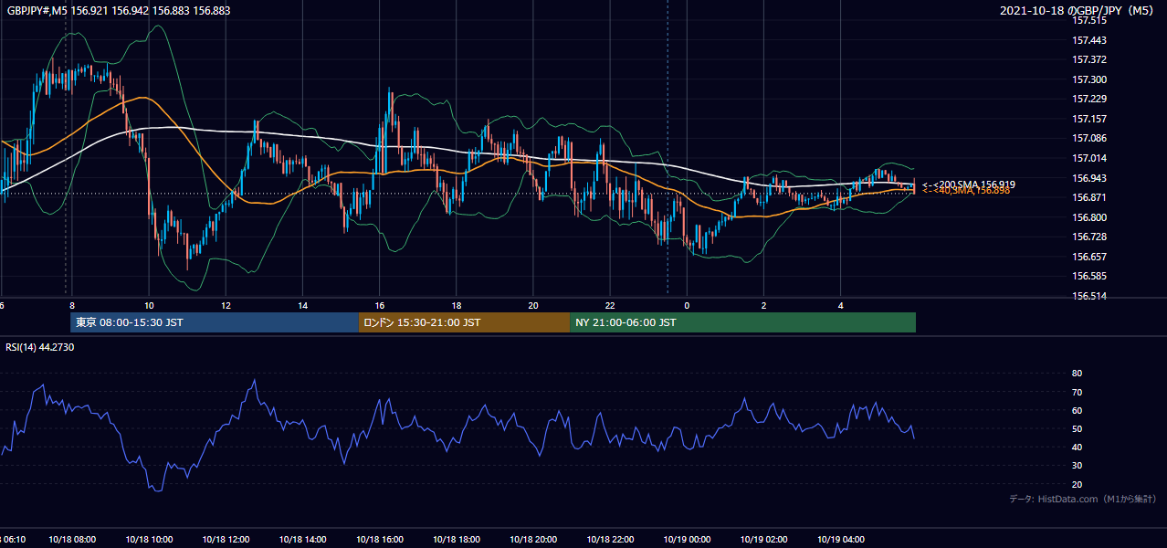Click price axis value 157.086
Screen dimensions: 1167x548
point(1088,138)
